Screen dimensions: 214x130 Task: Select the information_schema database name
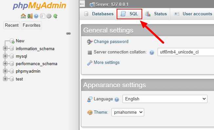(35, 49)
